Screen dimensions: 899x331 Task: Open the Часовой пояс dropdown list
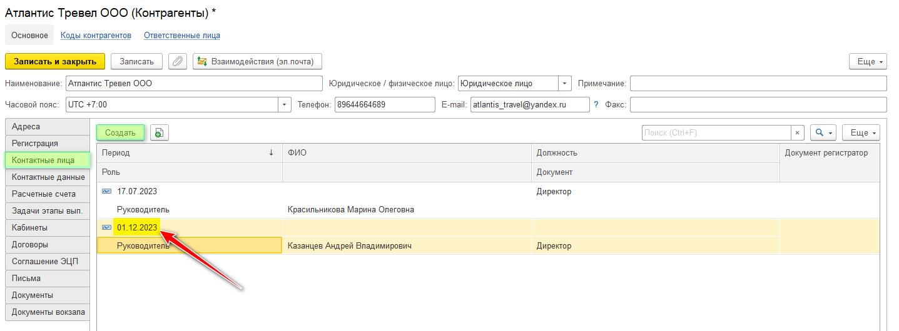(x=285, y=105)
